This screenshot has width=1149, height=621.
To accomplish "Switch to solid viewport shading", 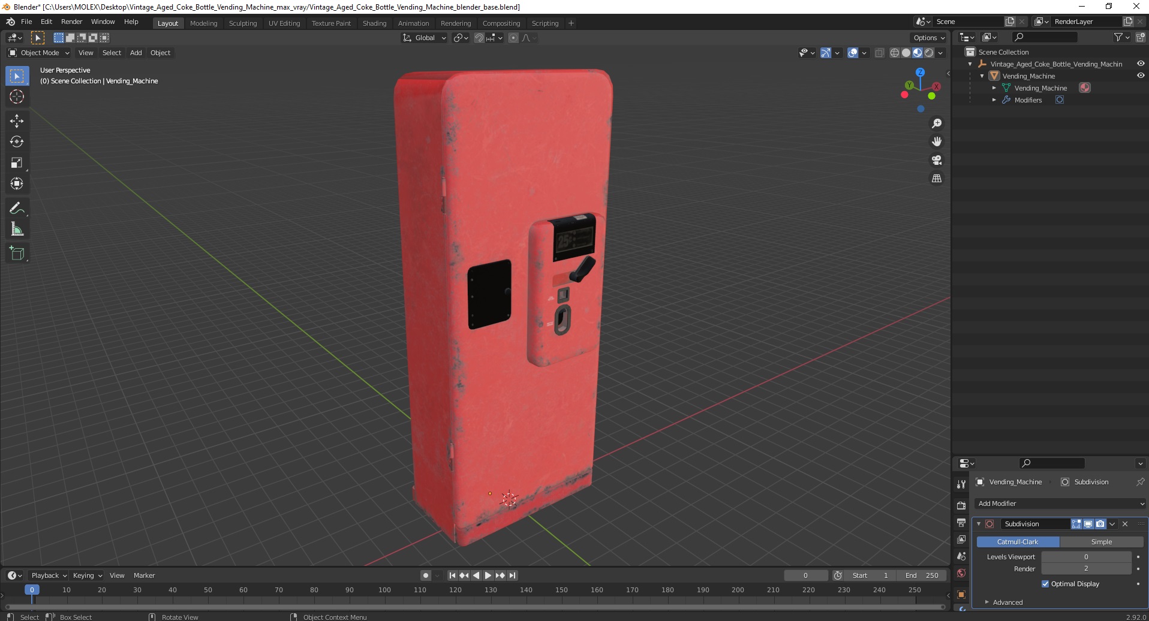I will pyautogui.click(x=906, y=53).
